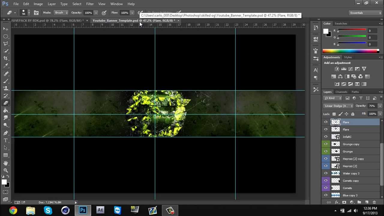Viewport: 384px width, 216px height.
Task: Create a new group folder
Action: (359, 202)
